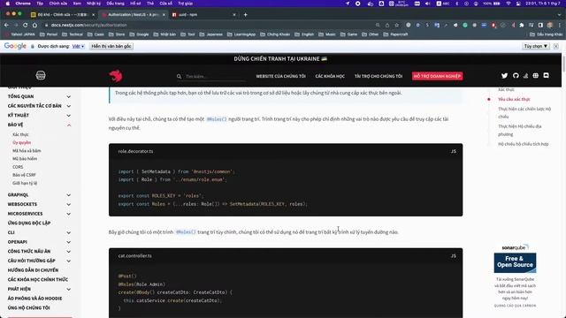Viewport: 566px width, 318px height.
Task: Expand CÁC NGUYÊN TẮC CƠ BẢN section
Action: click(x=69, y=106)
